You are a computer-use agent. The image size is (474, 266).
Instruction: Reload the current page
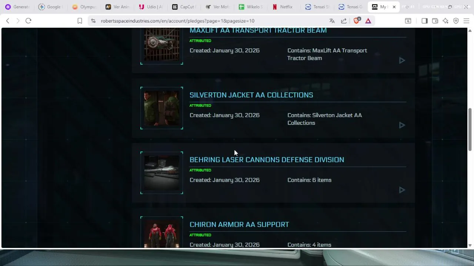tap(29, 21)
